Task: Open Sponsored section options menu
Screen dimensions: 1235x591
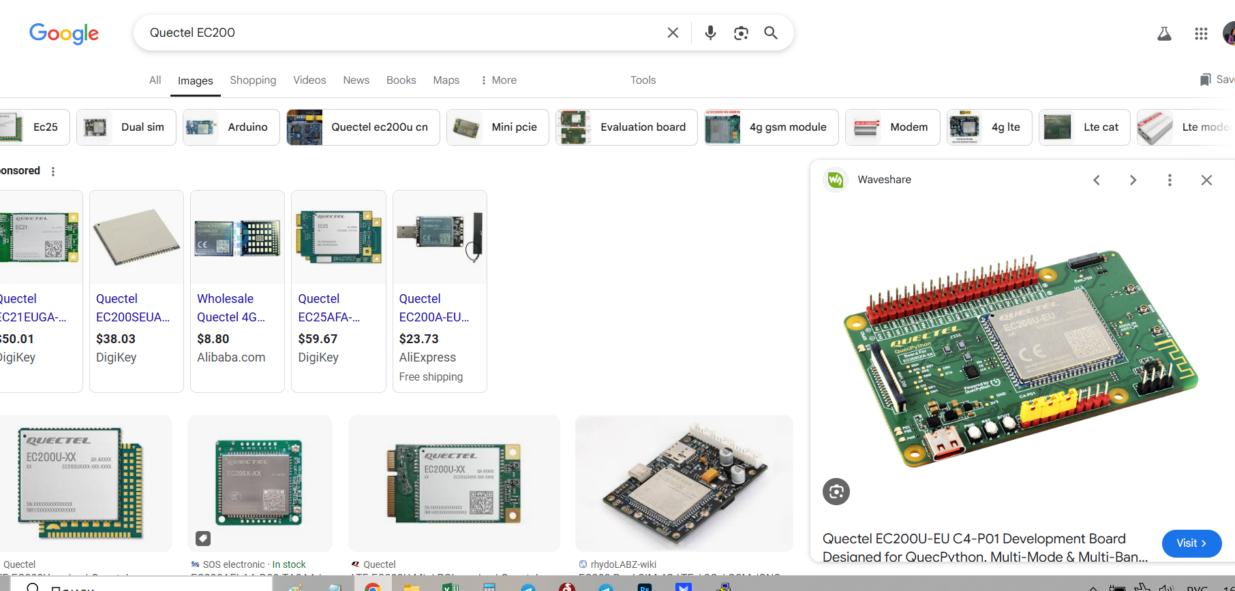Action: tap(53, 172)
